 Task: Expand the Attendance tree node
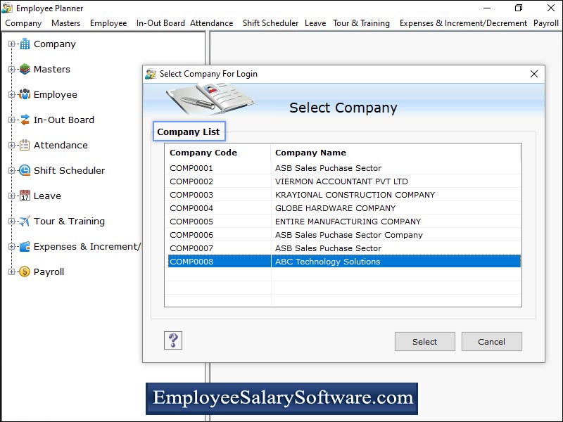11,145
